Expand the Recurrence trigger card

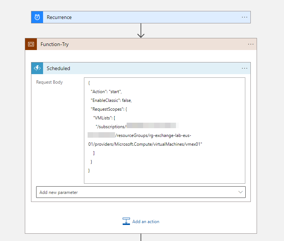point(141,17)
